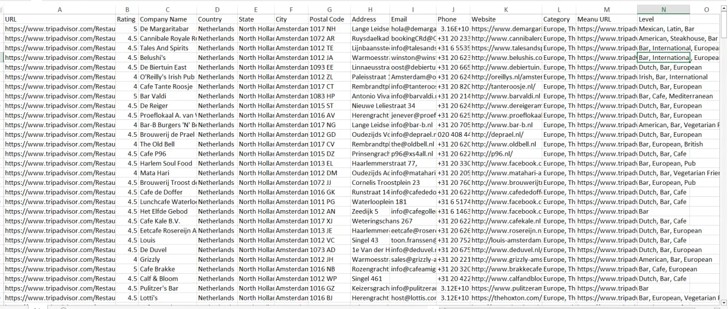The height and width of the screenshot is (309, 728).
Task: Select the 'Mata Hari' company cell
Action: point(167,173)
